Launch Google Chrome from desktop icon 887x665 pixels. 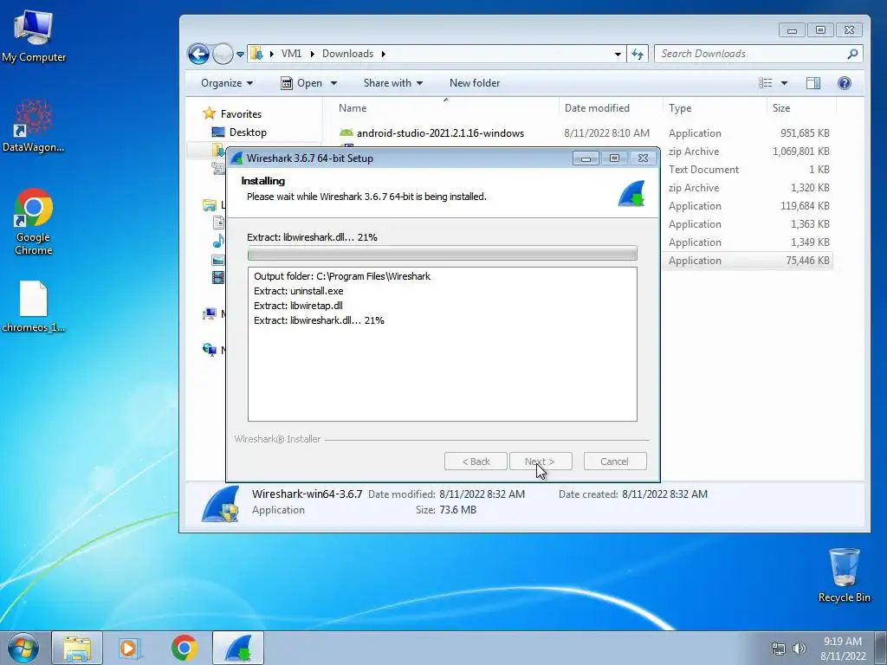click(x=34, y=221)
